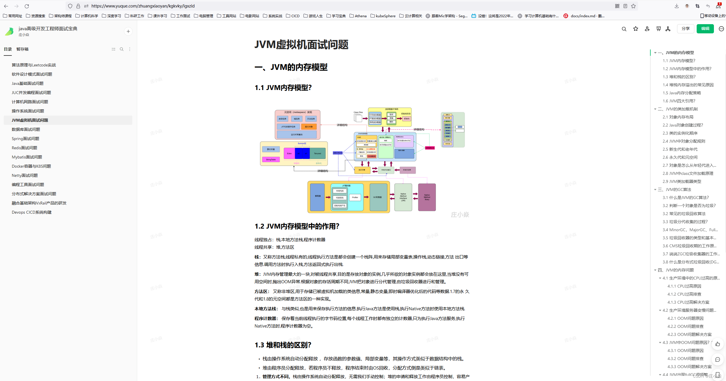The width and height of the screenshot is (726, 381).
Task: Toggle reader mode in the address bar
Action: tap(625, 6)
